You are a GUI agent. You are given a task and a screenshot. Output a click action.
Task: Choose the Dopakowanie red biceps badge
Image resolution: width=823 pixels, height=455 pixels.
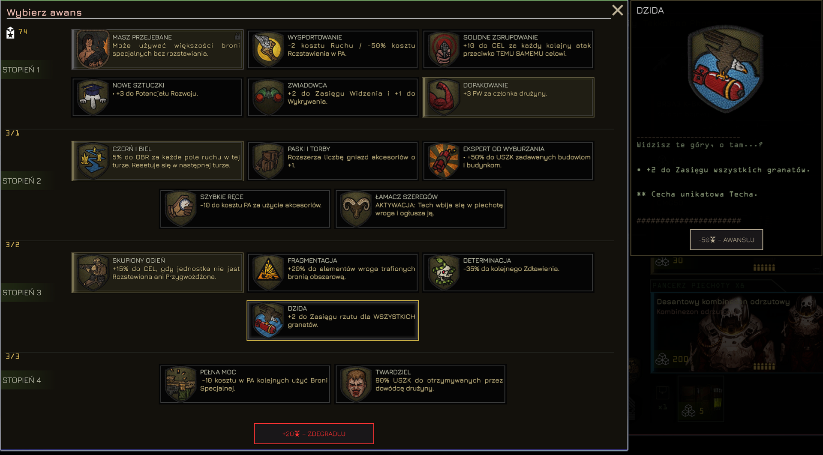pos(444,97)
